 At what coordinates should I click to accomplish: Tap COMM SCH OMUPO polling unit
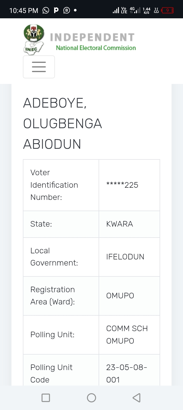click(x=127, y=335)
